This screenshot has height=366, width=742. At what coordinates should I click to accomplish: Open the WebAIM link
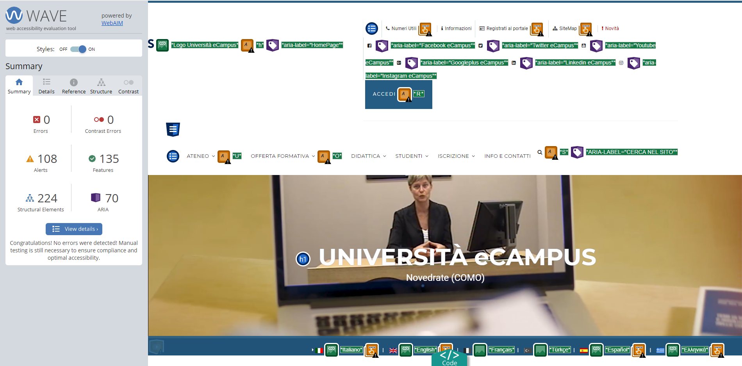click(x=112, y=23)
